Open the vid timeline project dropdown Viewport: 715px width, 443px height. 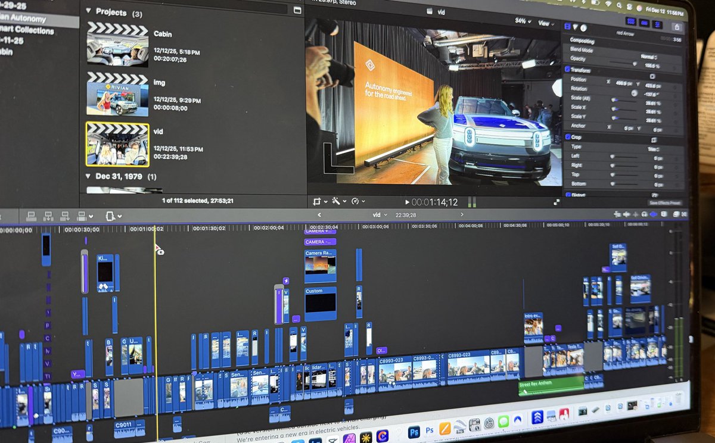[x=380, y=215]
